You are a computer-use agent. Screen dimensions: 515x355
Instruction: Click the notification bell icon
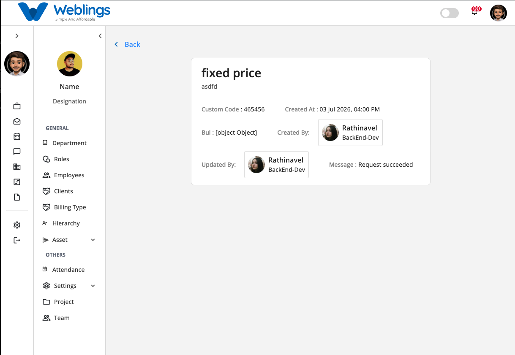coord(474,12)
